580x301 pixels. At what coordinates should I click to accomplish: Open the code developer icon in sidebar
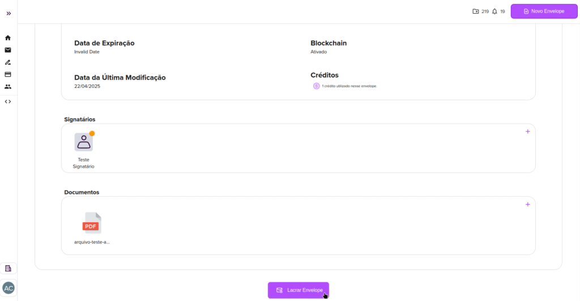pyautogui.click(x=8, y=101)
